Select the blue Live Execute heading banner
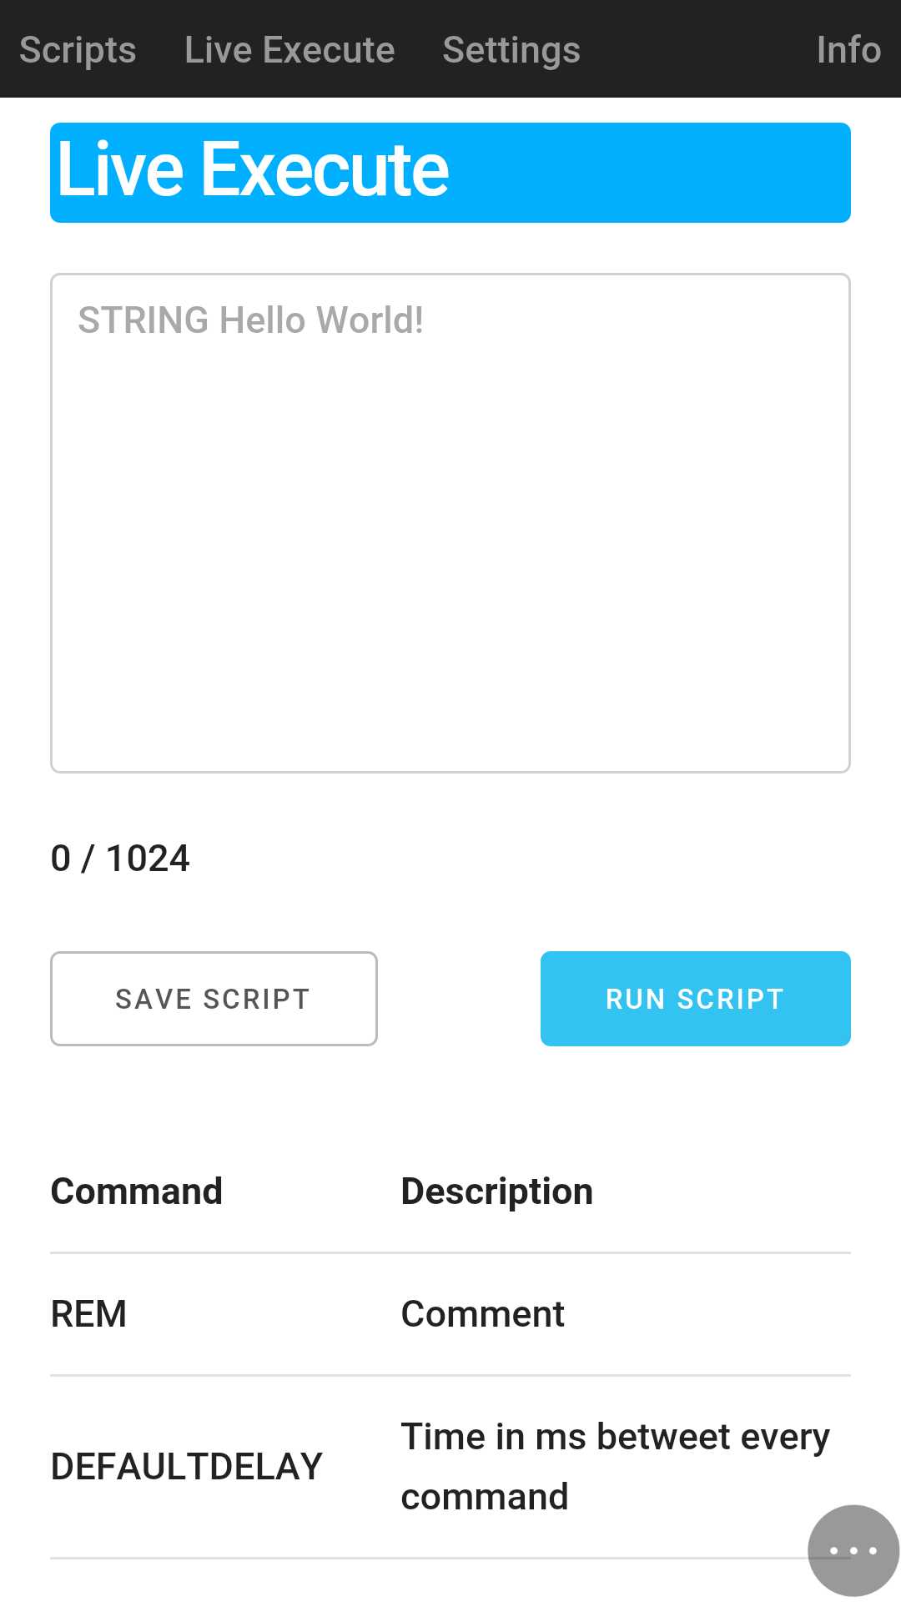The width and height of the screenshot is (901, 1602). pyautogui.click(x=450, y=173)
